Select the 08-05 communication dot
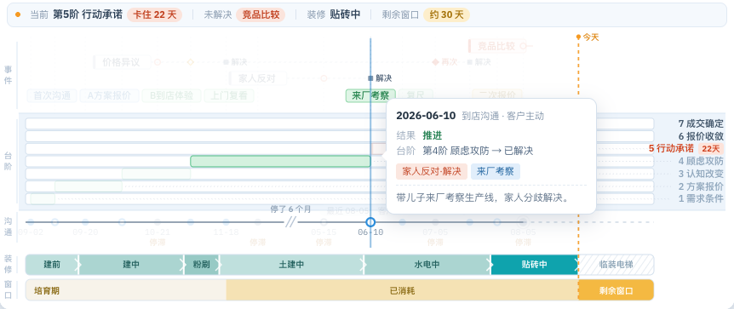This screenshot has width=734, height=309. coord(524,222)
